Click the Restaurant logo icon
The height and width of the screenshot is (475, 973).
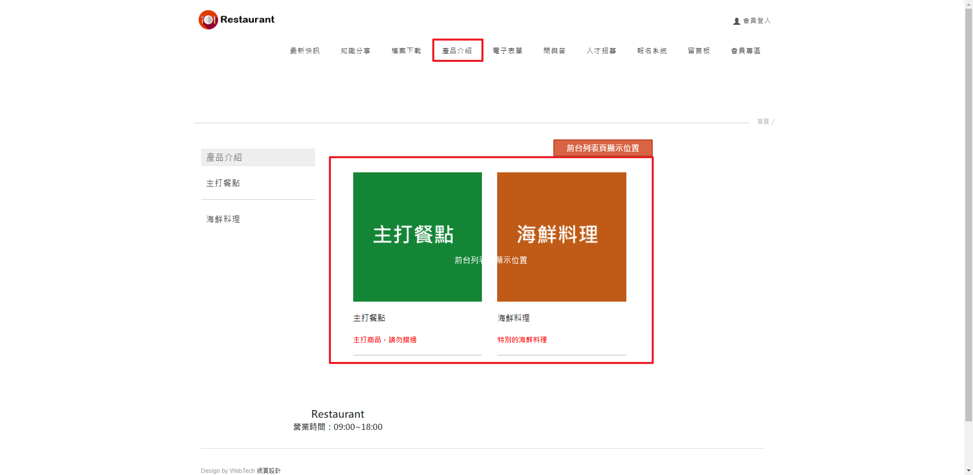pyautogui.click(x=208, y=20)
